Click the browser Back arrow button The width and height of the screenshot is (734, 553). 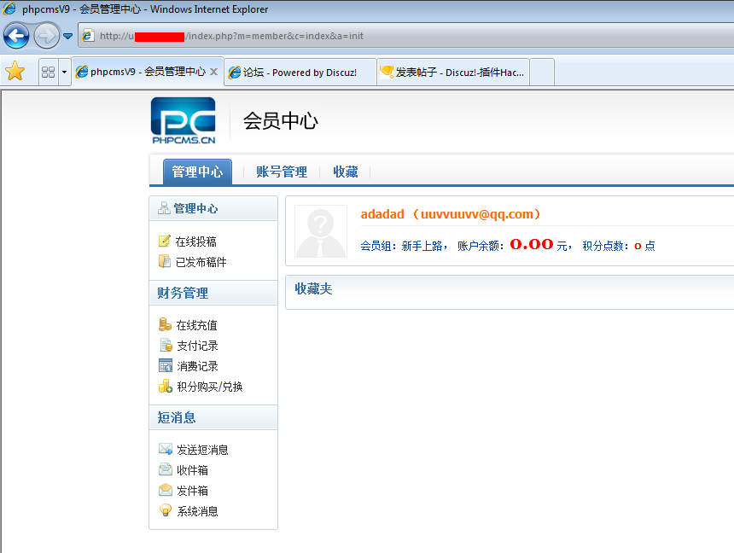tap(16, 36)
